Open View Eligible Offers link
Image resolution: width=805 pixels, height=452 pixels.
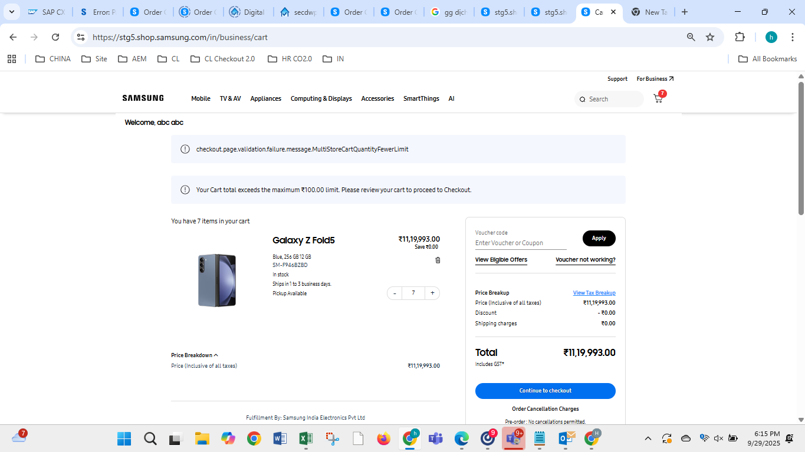[x=501, y=260]
